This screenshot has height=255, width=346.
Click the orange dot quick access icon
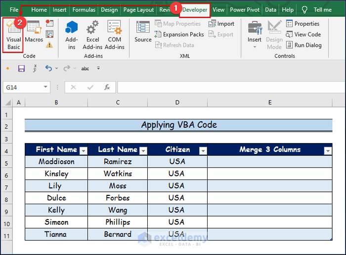[8, 69]
